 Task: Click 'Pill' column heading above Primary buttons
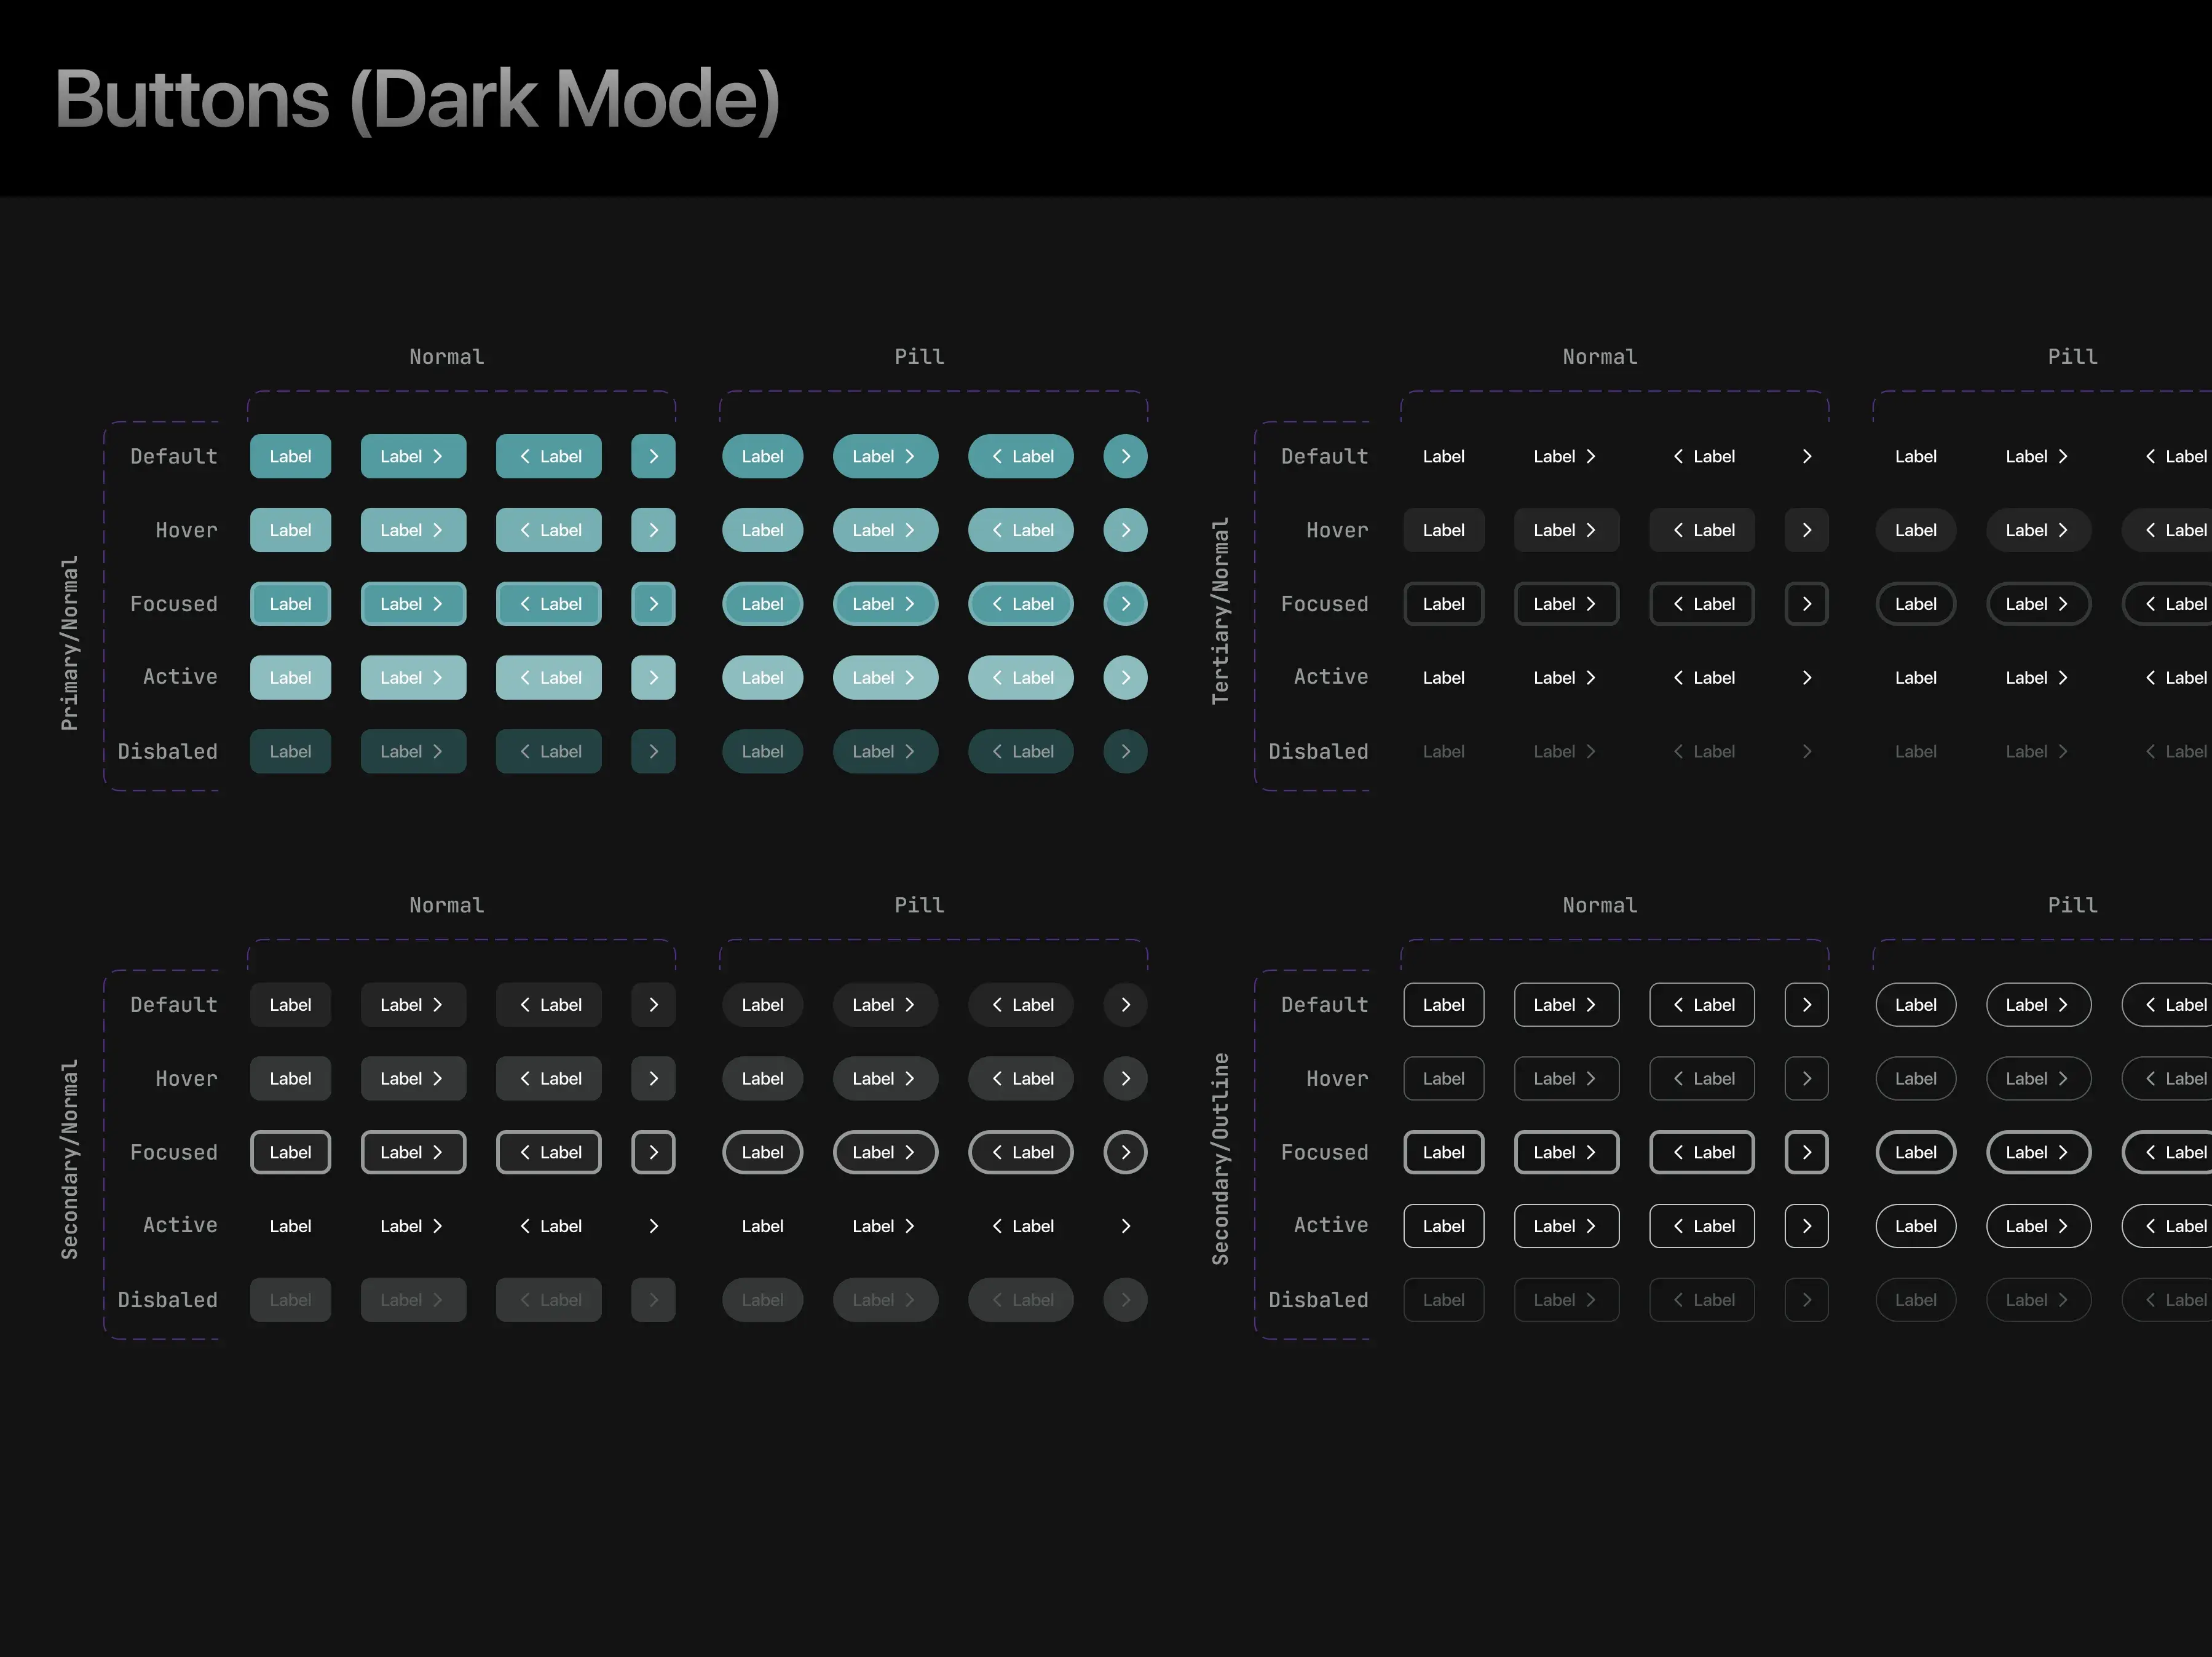coord(919,357)
